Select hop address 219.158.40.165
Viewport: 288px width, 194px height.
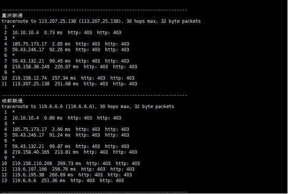(31, 152)
